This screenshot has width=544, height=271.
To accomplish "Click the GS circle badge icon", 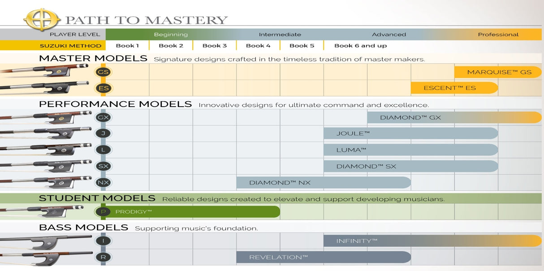I will click(104, 72).
